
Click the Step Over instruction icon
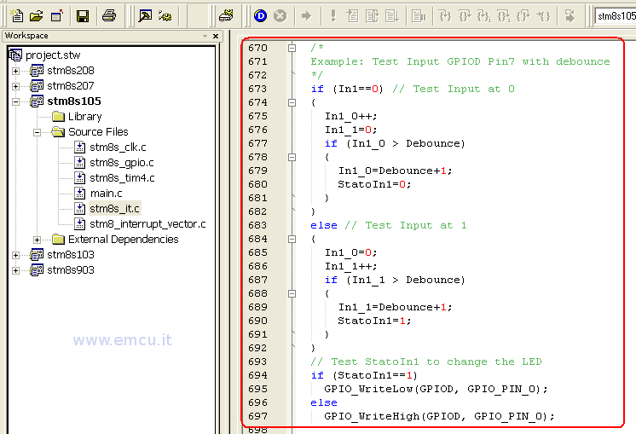point(504,16)
